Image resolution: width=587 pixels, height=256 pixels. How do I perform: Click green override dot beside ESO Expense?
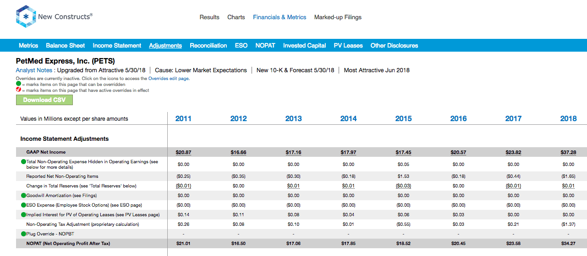coord(23,205)
